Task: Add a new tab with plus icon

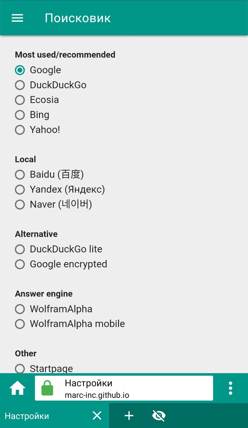Action: click(x=129, y=416)
